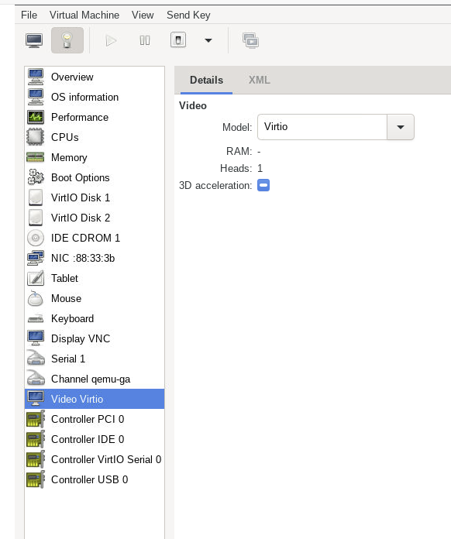This screenshot has height=539, width=451.
Task: Shut down the virtual machine power icon
Action: point(178,39)
